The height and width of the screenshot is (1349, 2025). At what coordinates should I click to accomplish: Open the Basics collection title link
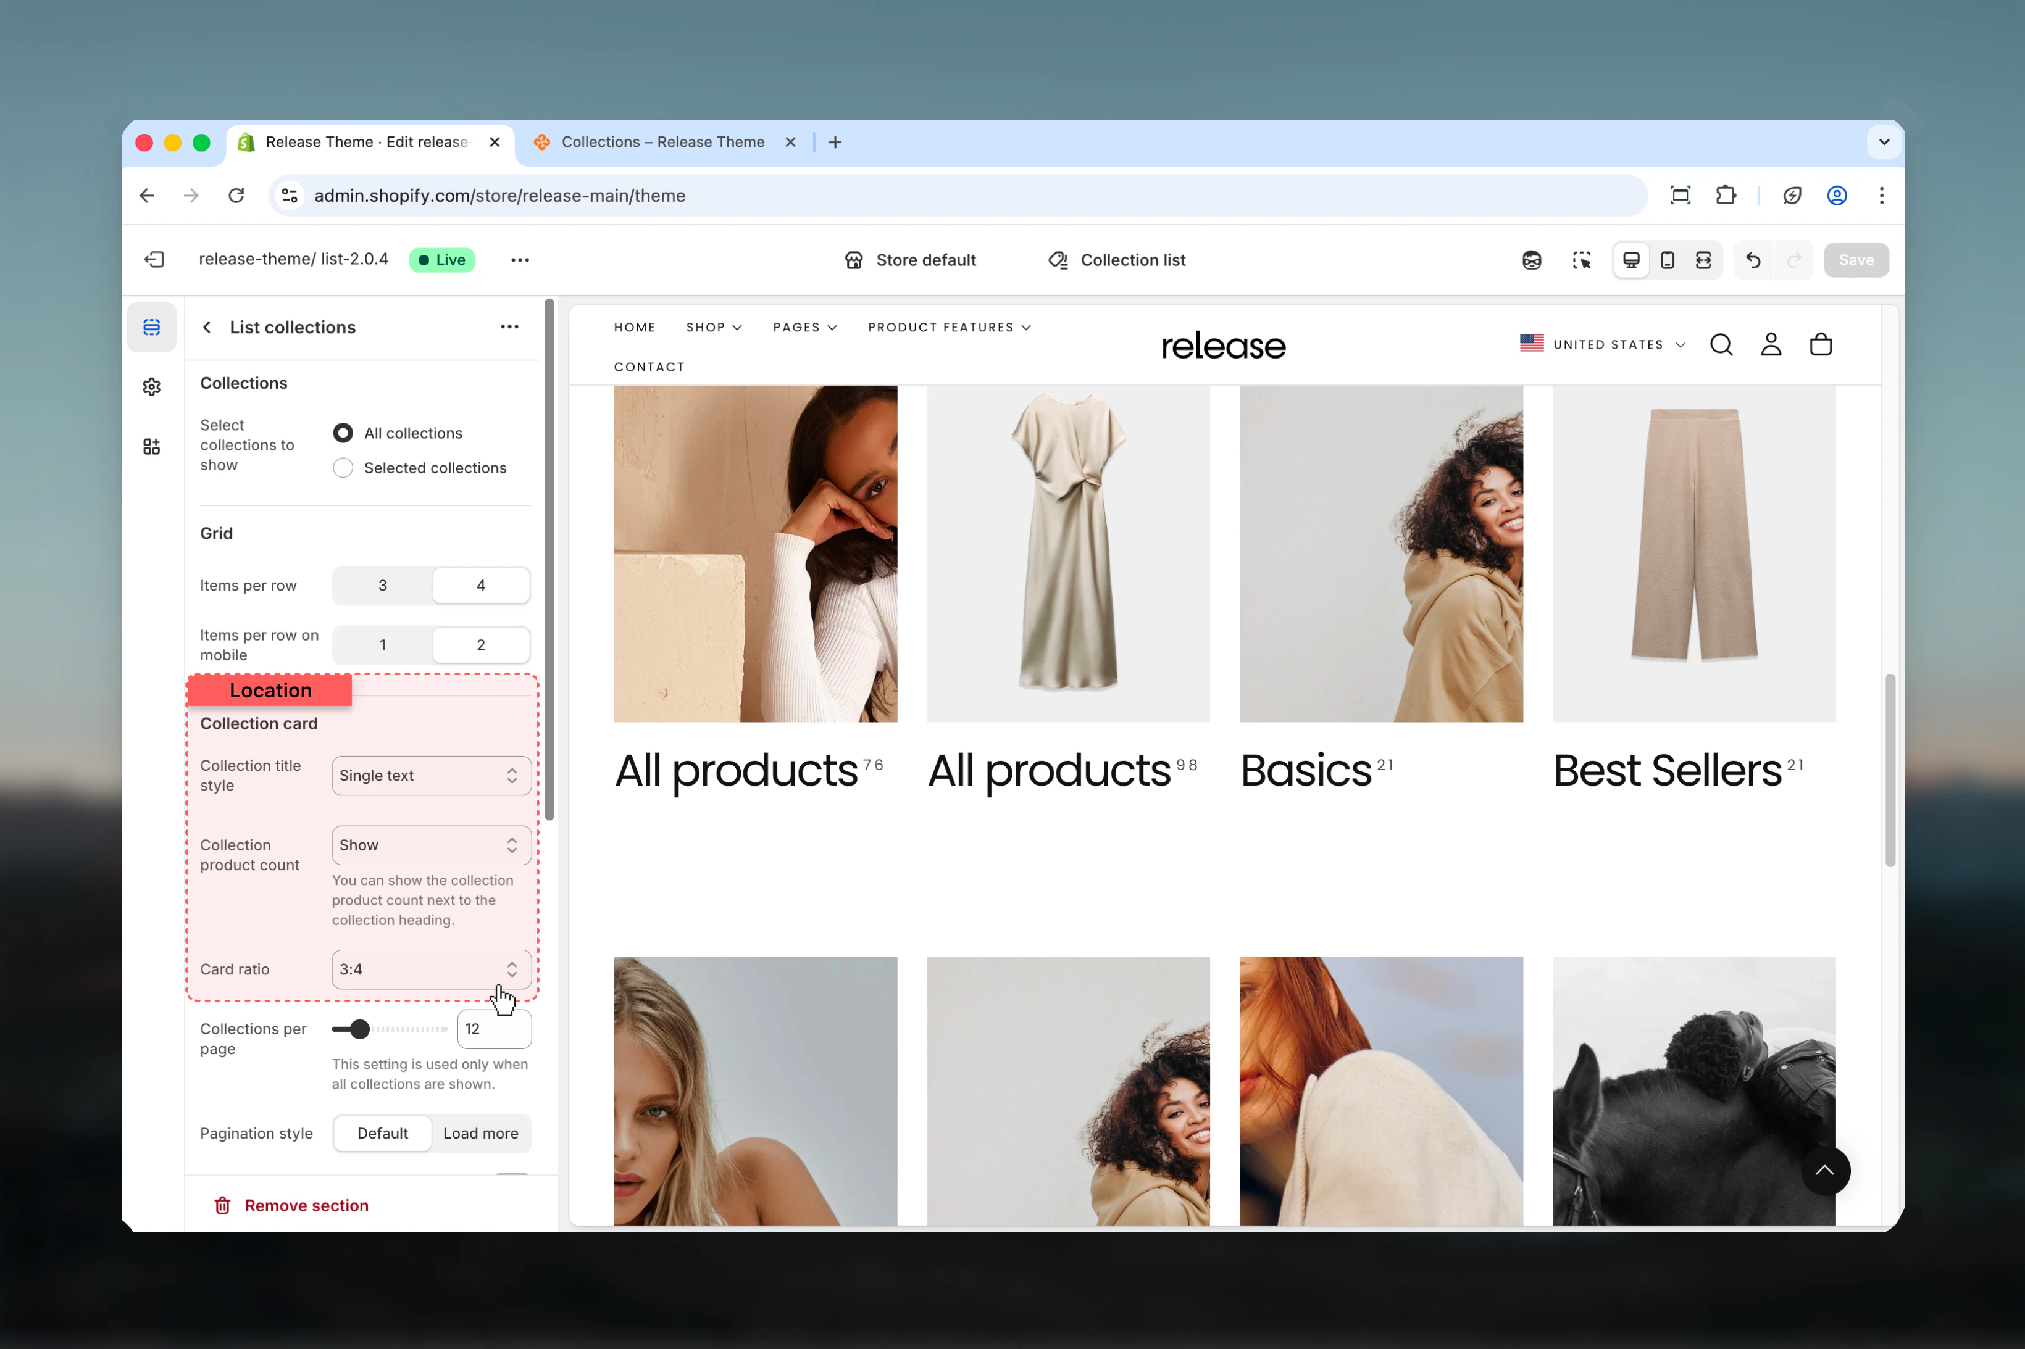1306,770
